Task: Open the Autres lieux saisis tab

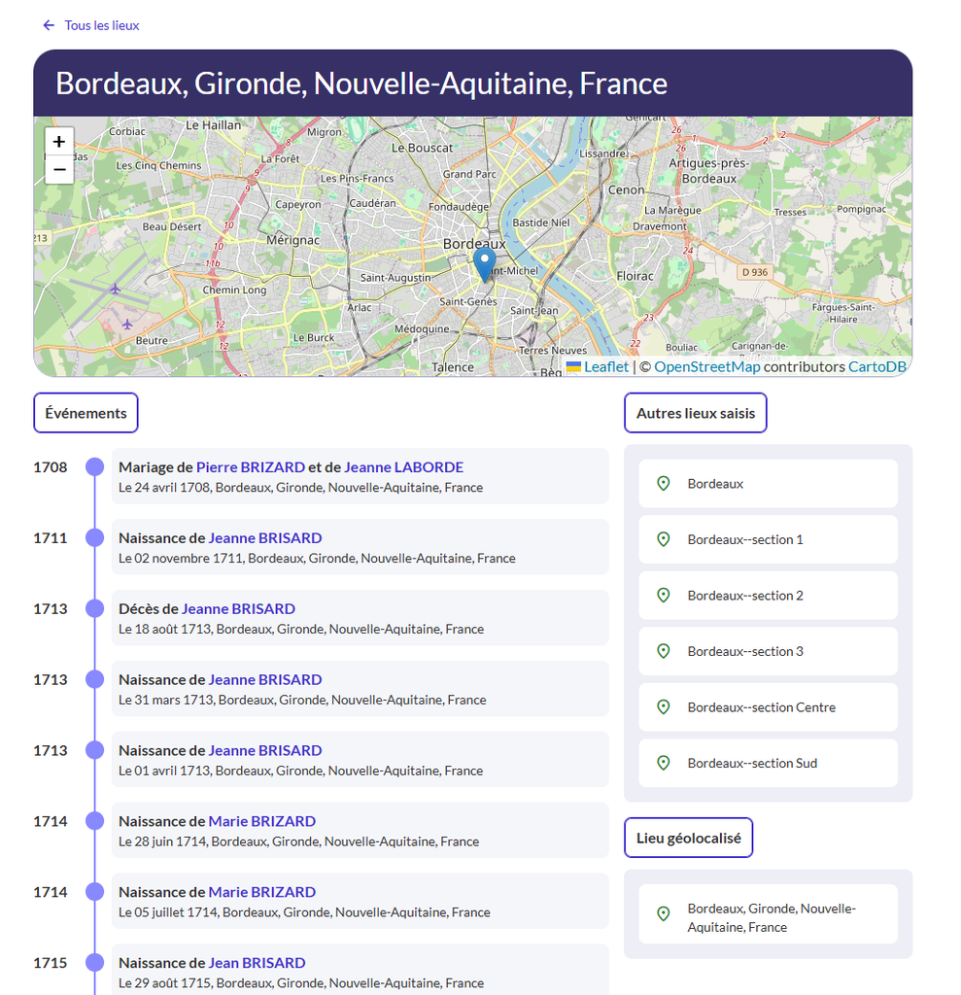Action: 696,413
